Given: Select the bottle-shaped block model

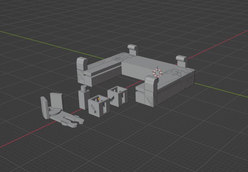Looking at the screenshot, I should [x=84, y=98].
